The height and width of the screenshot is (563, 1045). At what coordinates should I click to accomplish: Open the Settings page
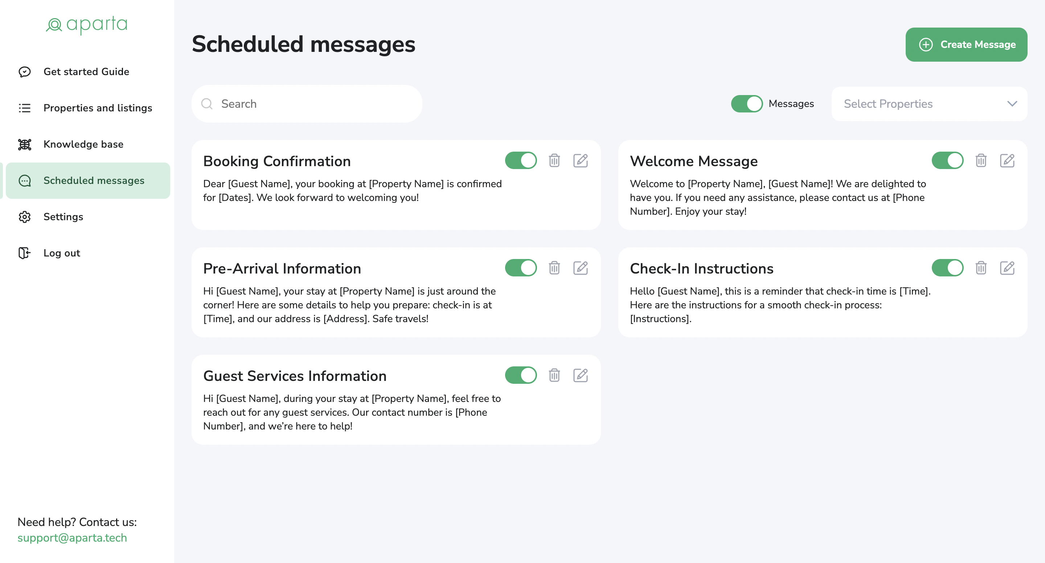(63, 217)
